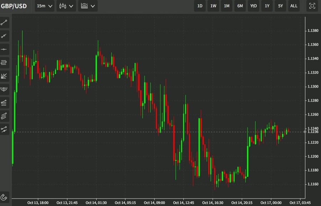
Task: Click the Oct 17, 00:00 time label
Action: pos(271,203)
